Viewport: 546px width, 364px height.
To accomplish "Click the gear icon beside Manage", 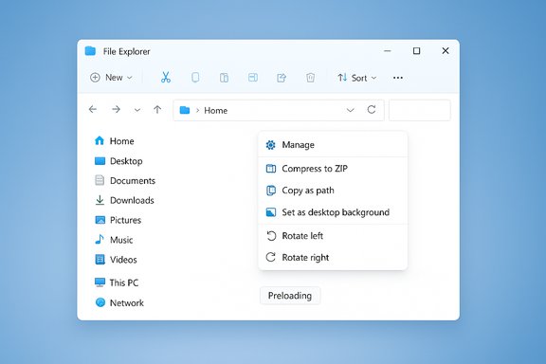I will coord(270,145).
